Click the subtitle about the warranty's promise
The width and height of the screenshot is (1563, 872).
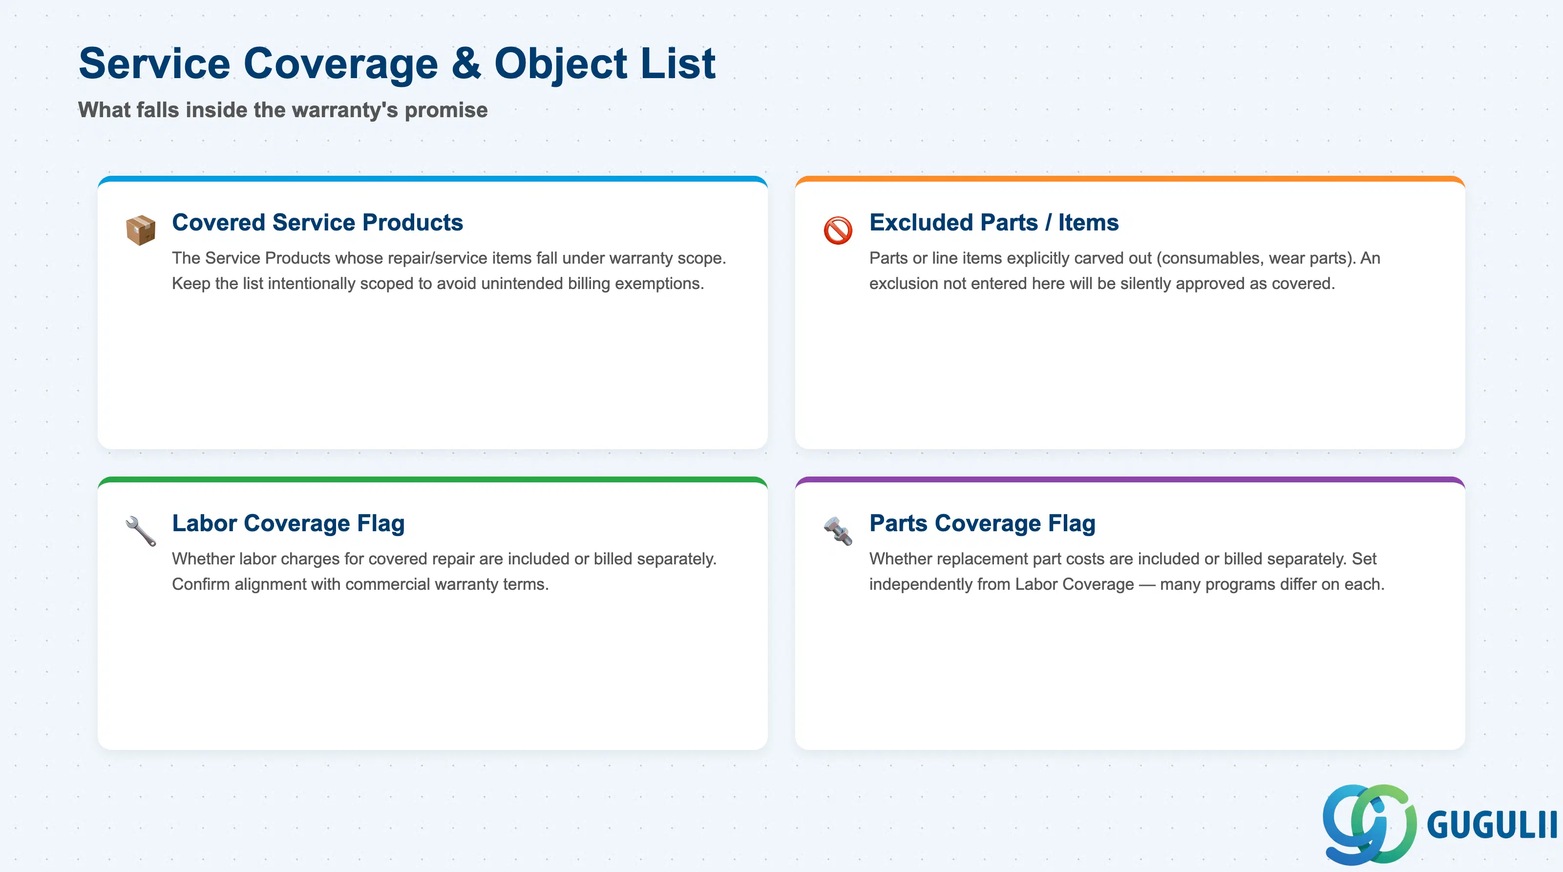coord(283,110)
